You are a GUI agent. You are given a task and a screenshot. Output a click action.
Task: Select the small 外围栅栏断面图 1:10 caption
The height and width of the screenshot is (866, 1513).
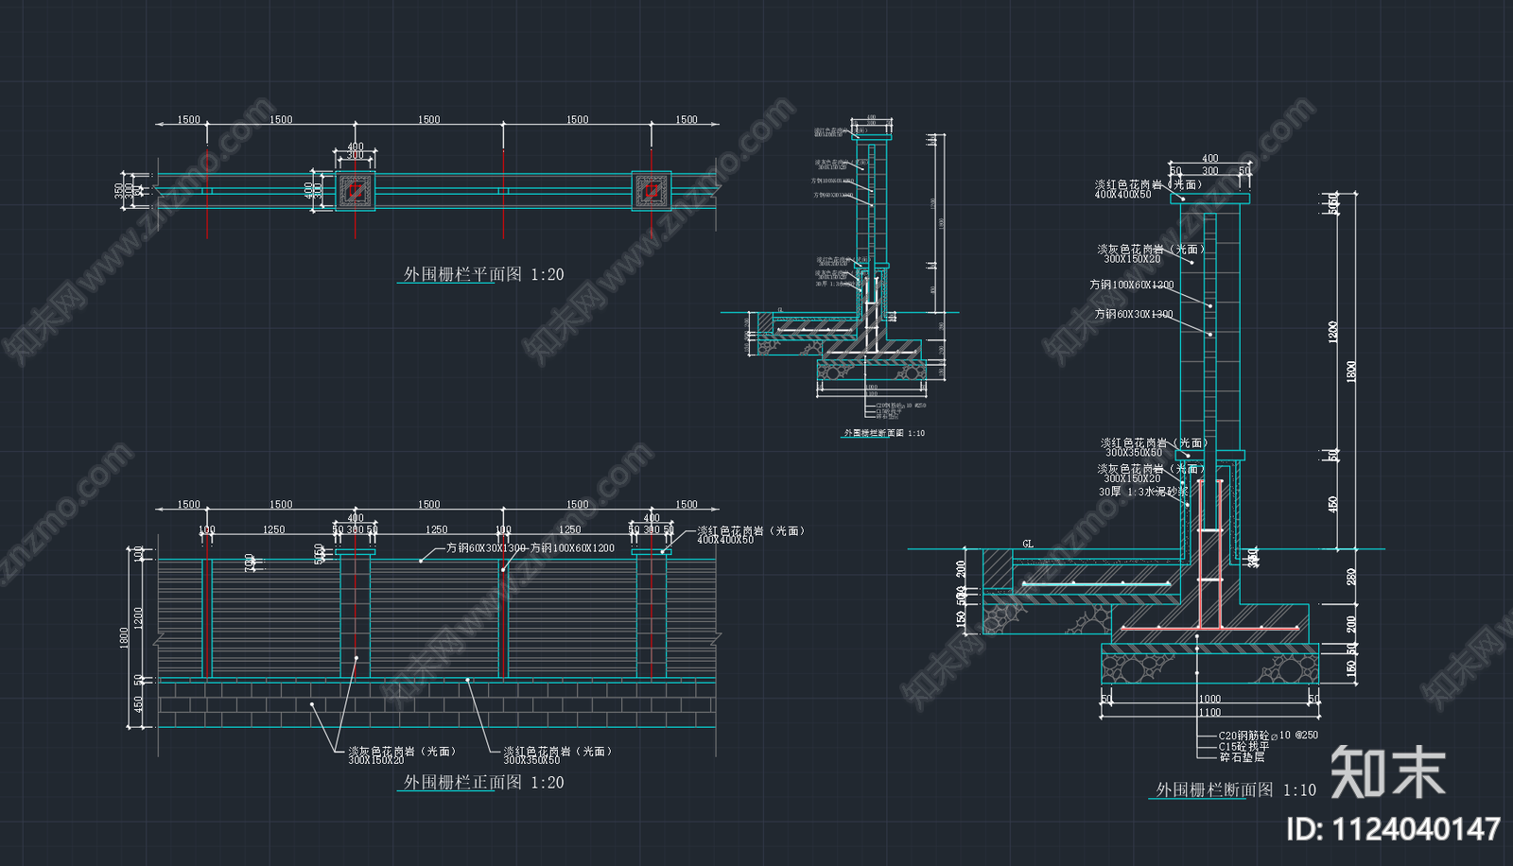(884, 433)
